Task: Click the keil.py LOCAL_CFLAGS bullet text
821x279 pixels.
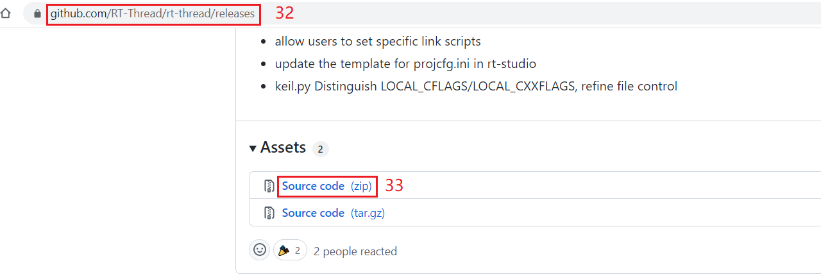Action: point(475,86)
